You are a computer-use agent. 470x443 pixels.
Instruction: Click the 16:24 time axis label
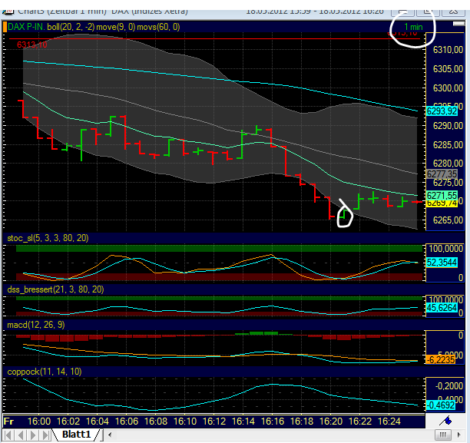point(389,422)
